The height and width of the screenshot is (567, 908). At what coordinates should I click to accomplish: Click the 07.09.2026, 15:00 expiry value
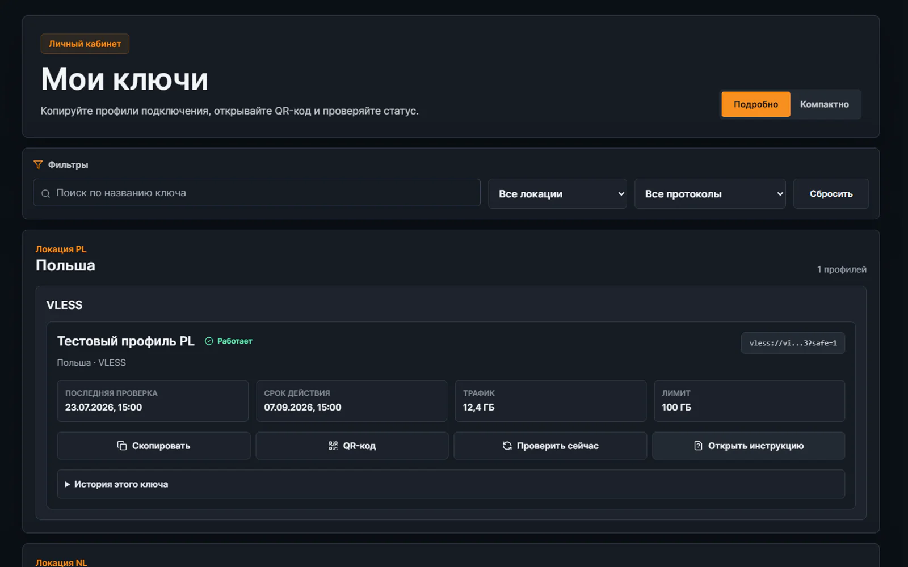pos(302,408)
